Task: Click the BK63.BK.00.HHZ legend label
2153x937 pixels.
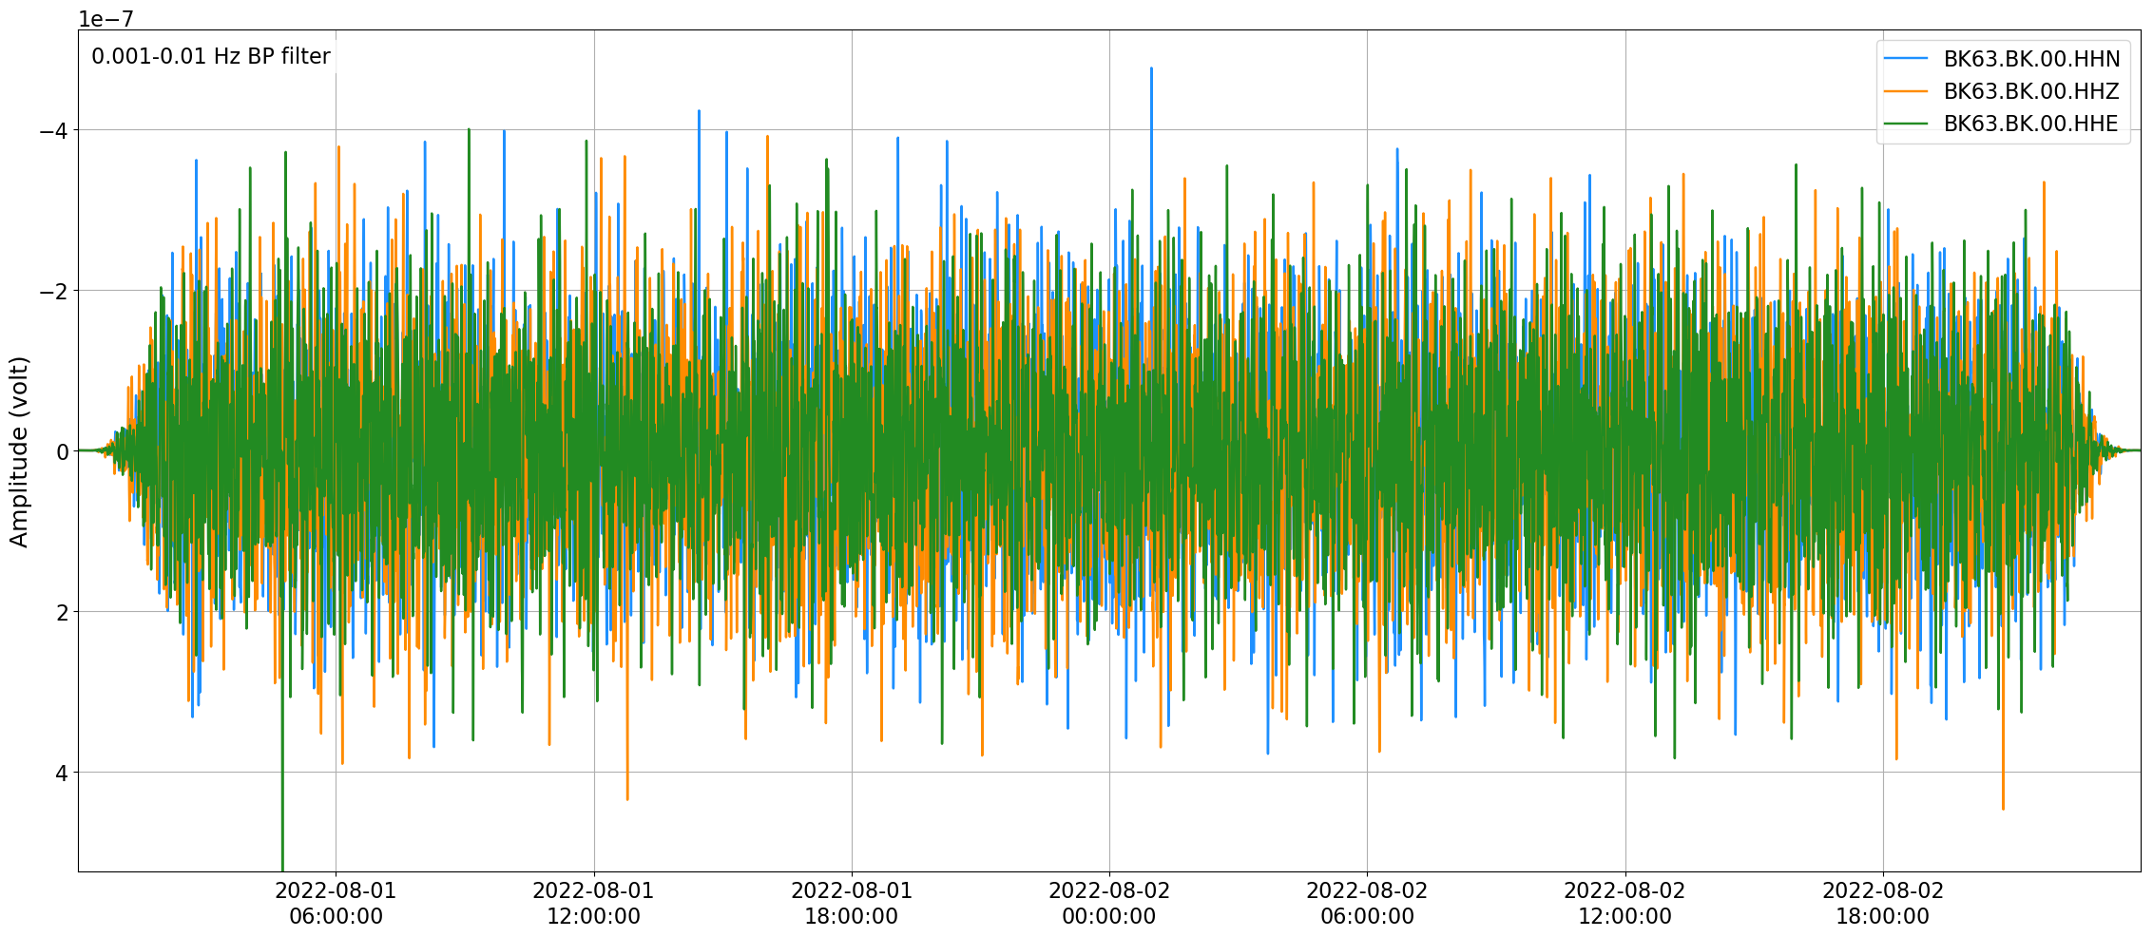Action: [2031, 91]
